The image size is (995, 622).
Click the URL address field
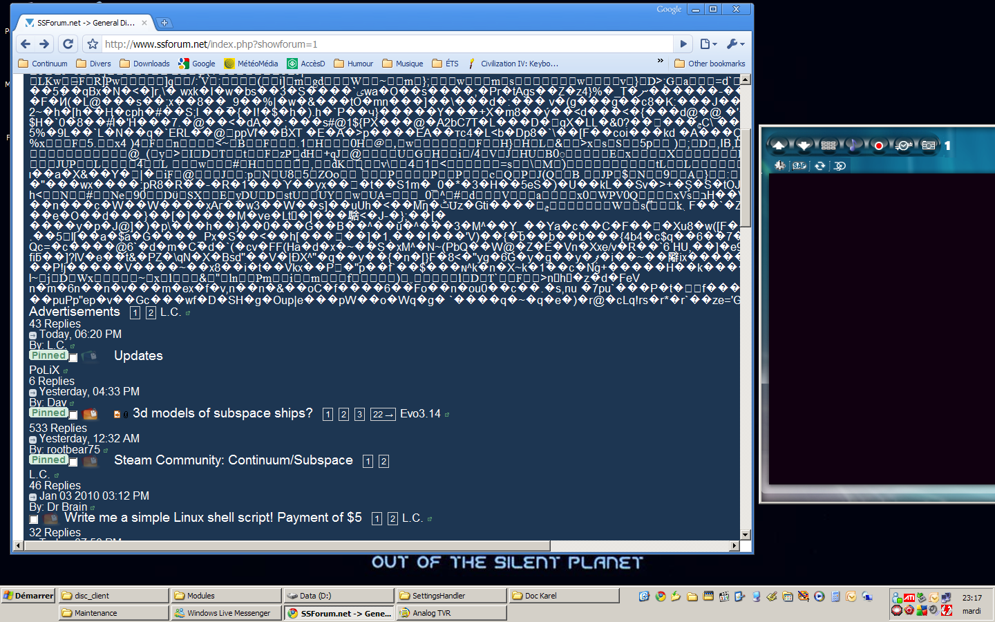click(x=387, y=44)
